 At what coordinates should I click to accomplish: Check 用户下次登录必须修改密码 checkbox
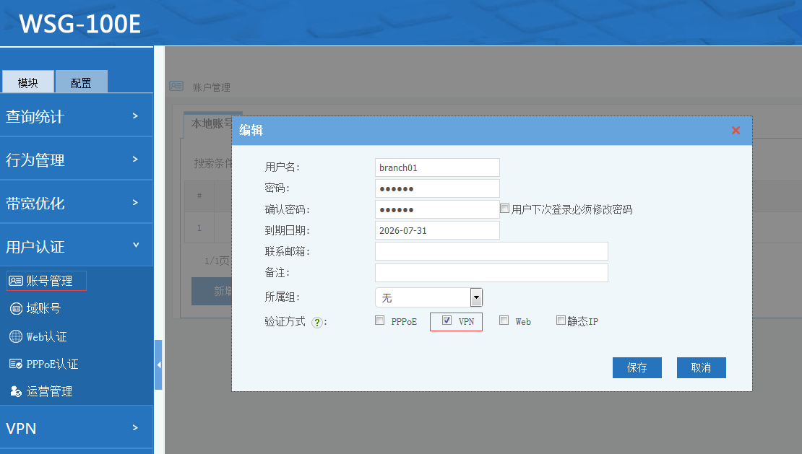[505, 209]
